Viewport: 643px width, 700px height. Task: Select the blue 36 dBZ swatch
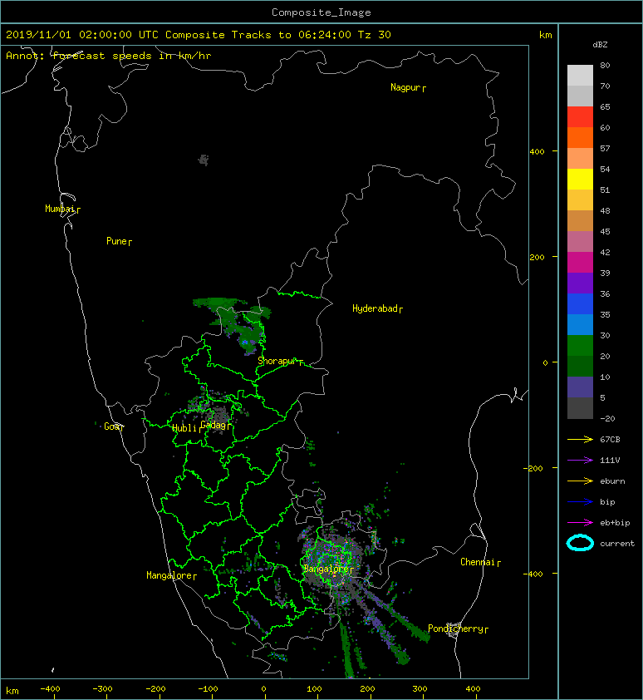(580, 303)
